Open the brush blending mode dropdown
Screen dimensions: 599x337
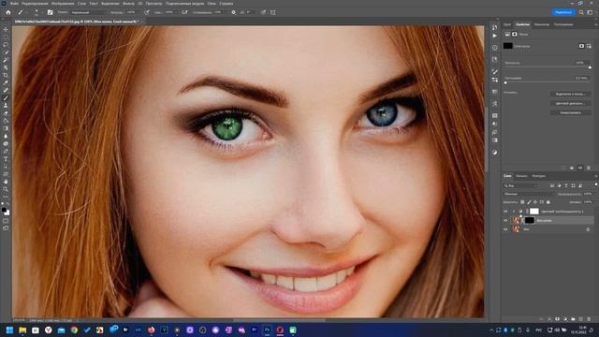tap(89, 12)
